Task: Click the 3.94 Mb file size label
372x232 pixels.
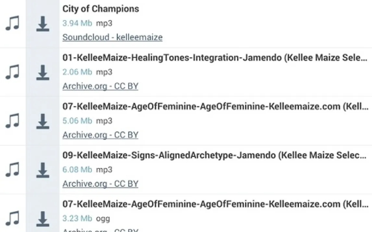Action: [x=77, y=23]
